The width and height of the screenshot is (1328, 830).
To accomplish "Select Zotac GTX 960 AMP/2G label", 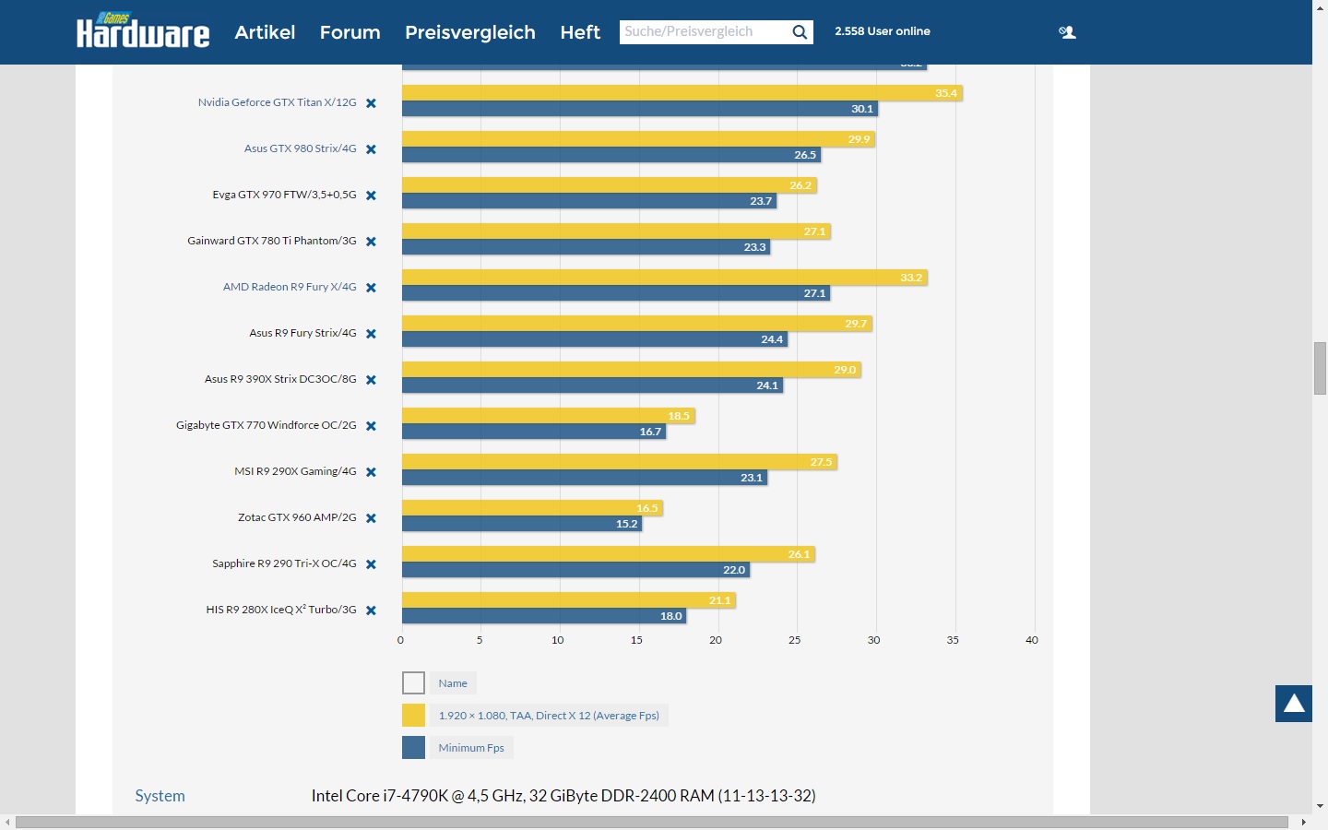I will click(x=297, y=517).
